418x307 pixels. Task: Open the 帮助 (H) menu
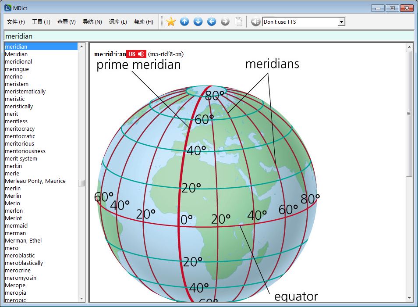[x=143, y=22]
